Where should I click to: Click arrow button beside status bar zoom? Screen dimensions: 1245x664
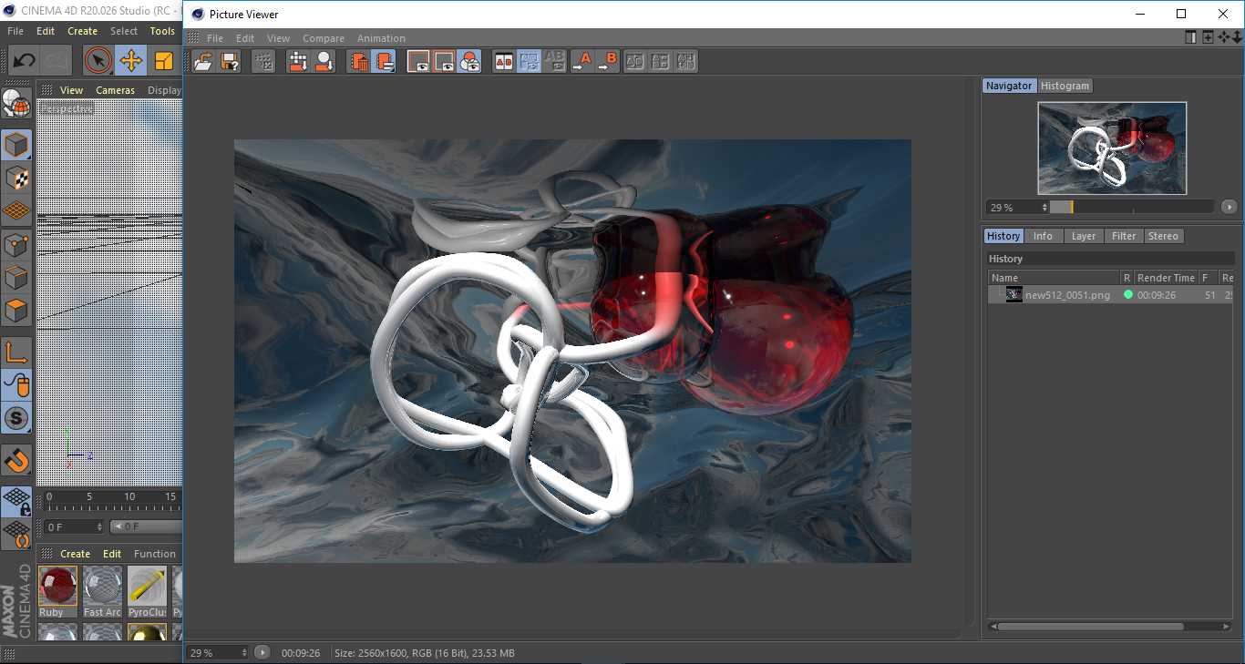(262, 652)
